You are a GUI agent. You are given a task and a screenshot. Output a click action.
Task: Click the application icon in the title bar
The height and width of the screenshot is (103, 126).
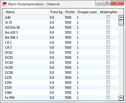tap(4, 4)
